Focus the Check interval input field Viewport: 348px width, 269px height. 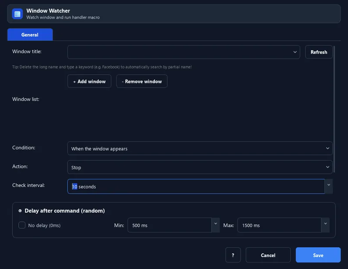[x=196, y=187]
